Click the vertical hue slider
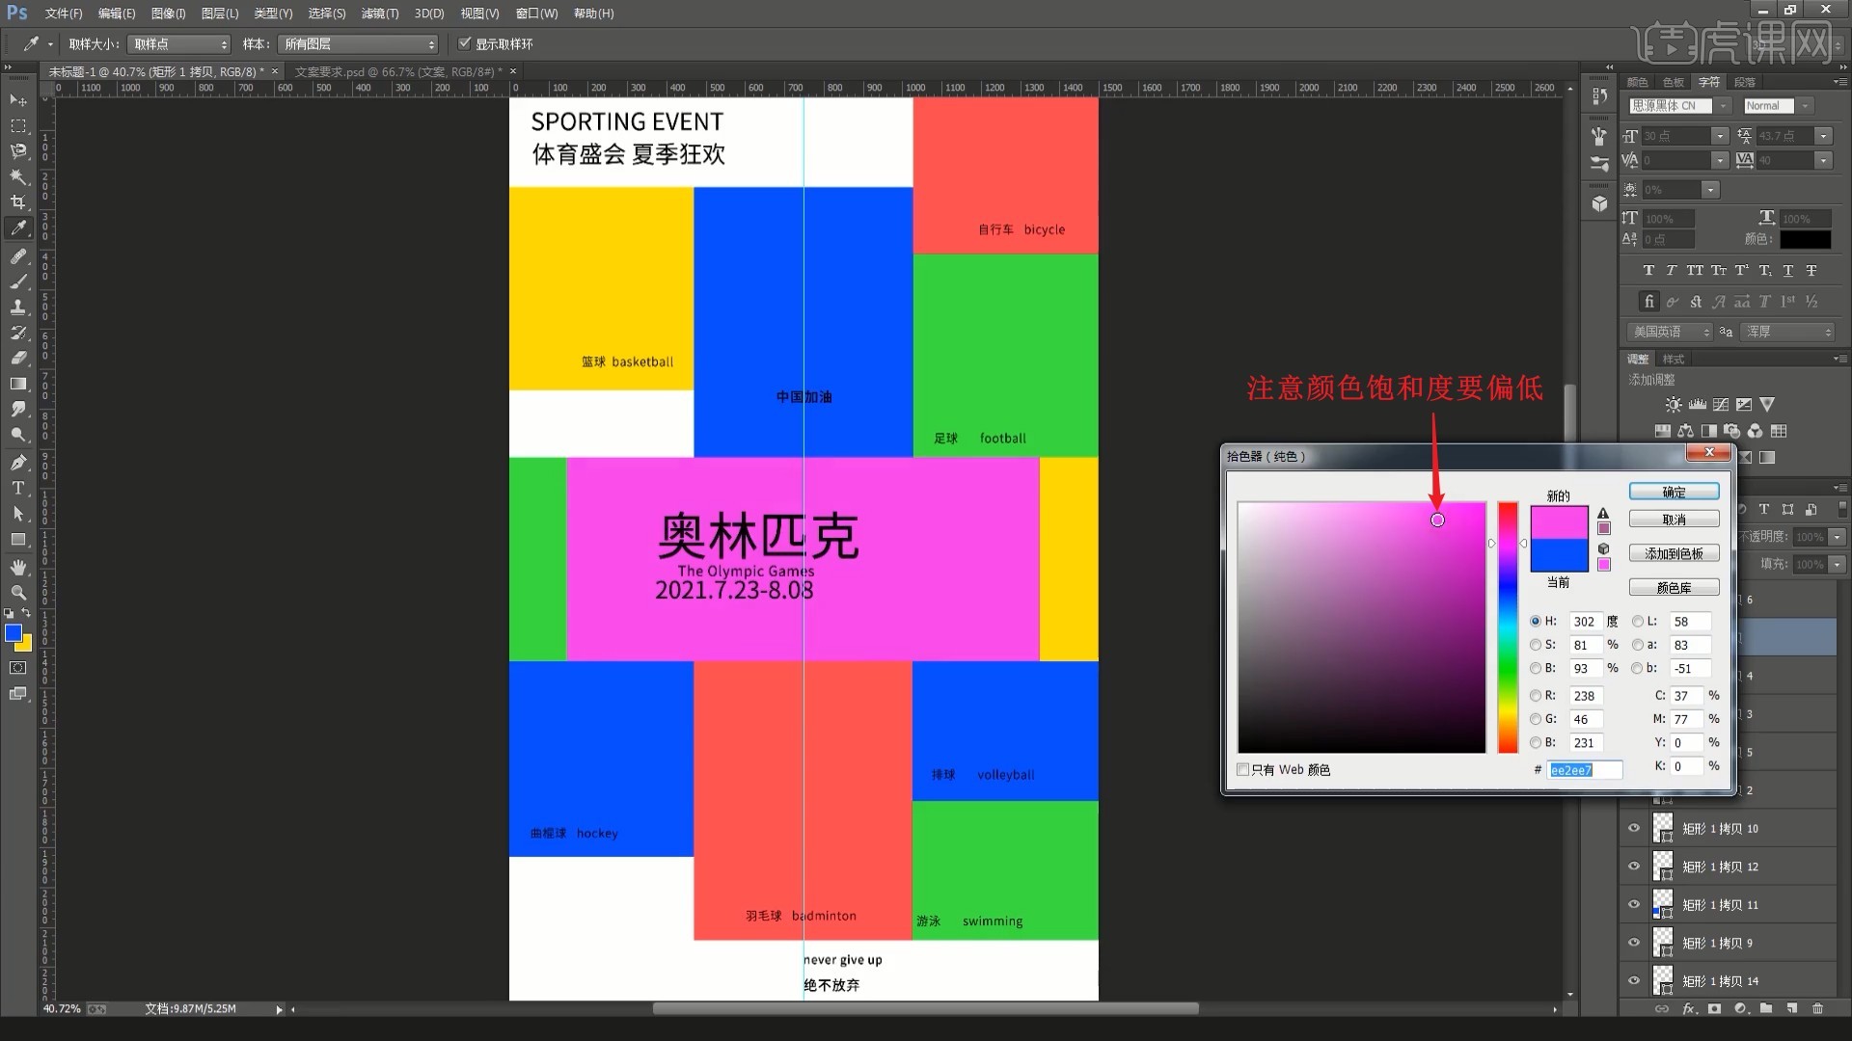This screenshot has height=1041, width=1852. pyautogui.click(x=1508, y=627)
